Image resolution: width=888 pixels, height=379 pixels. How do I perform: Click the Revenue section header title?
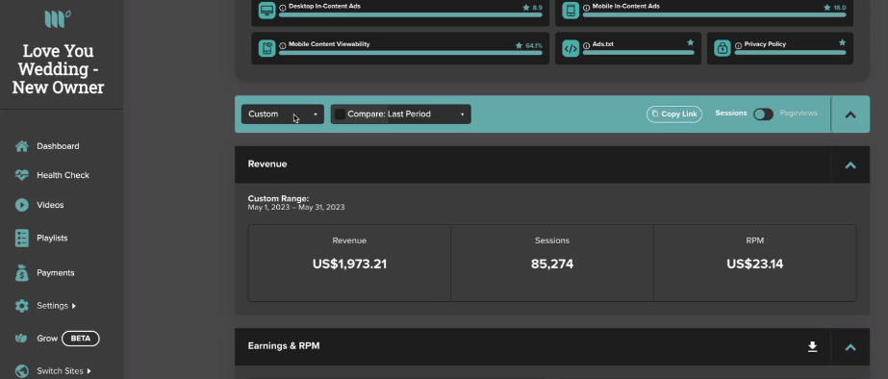pyautogui.click(x=267, y=164)
